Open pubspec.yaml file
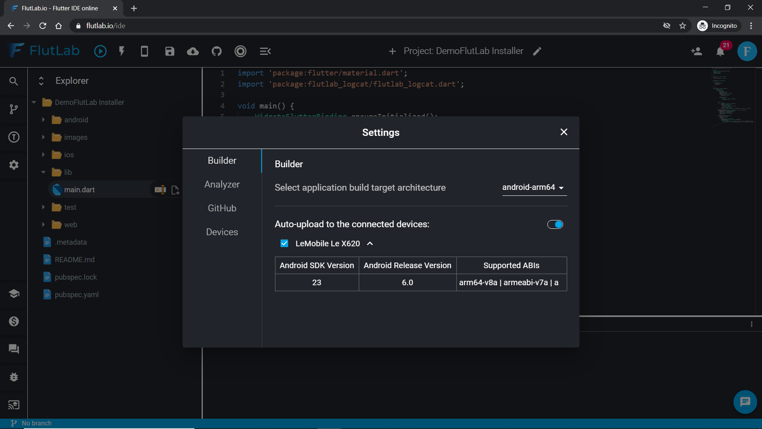 pyautogui.click(x=77, y=294)
